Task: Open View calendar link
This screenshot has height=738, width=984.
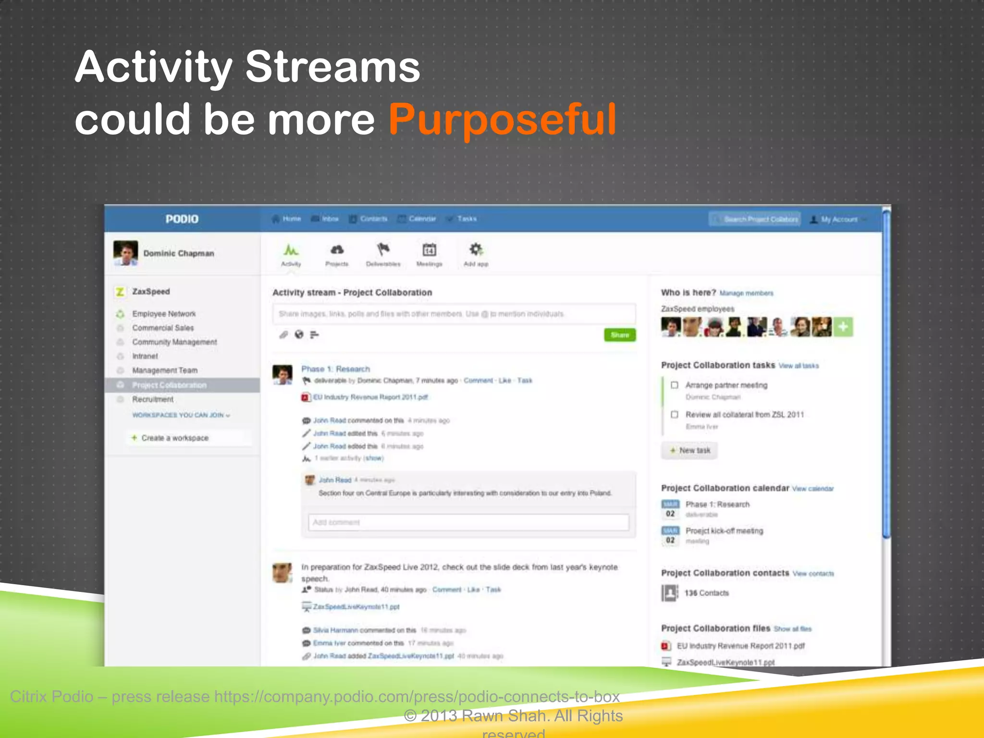Action: click(813, 489)
